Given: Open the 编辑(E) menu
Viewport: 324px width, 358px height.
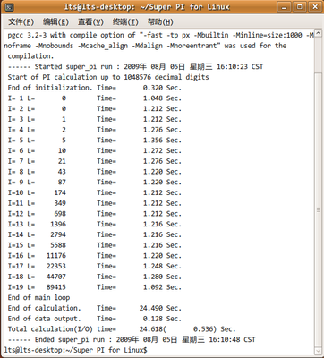Looking at the screenshot, I should (55, 21).
